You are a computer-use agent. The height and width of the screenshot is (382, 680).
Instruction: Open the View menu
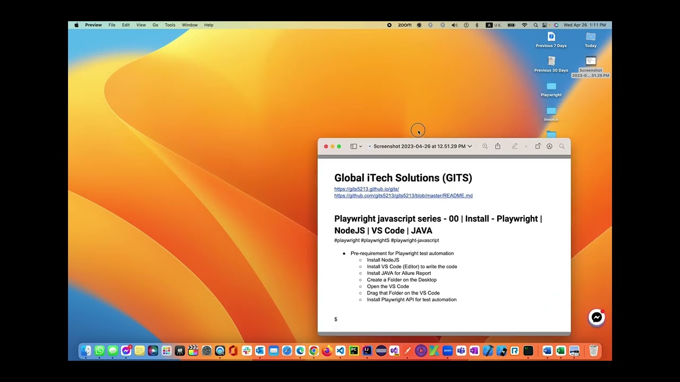[x=141, y=25]
